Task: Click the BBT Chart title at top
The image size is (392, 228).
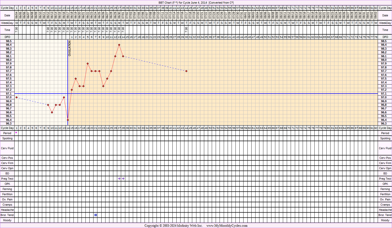Action: pyautogui.click(x=196, y=3)
